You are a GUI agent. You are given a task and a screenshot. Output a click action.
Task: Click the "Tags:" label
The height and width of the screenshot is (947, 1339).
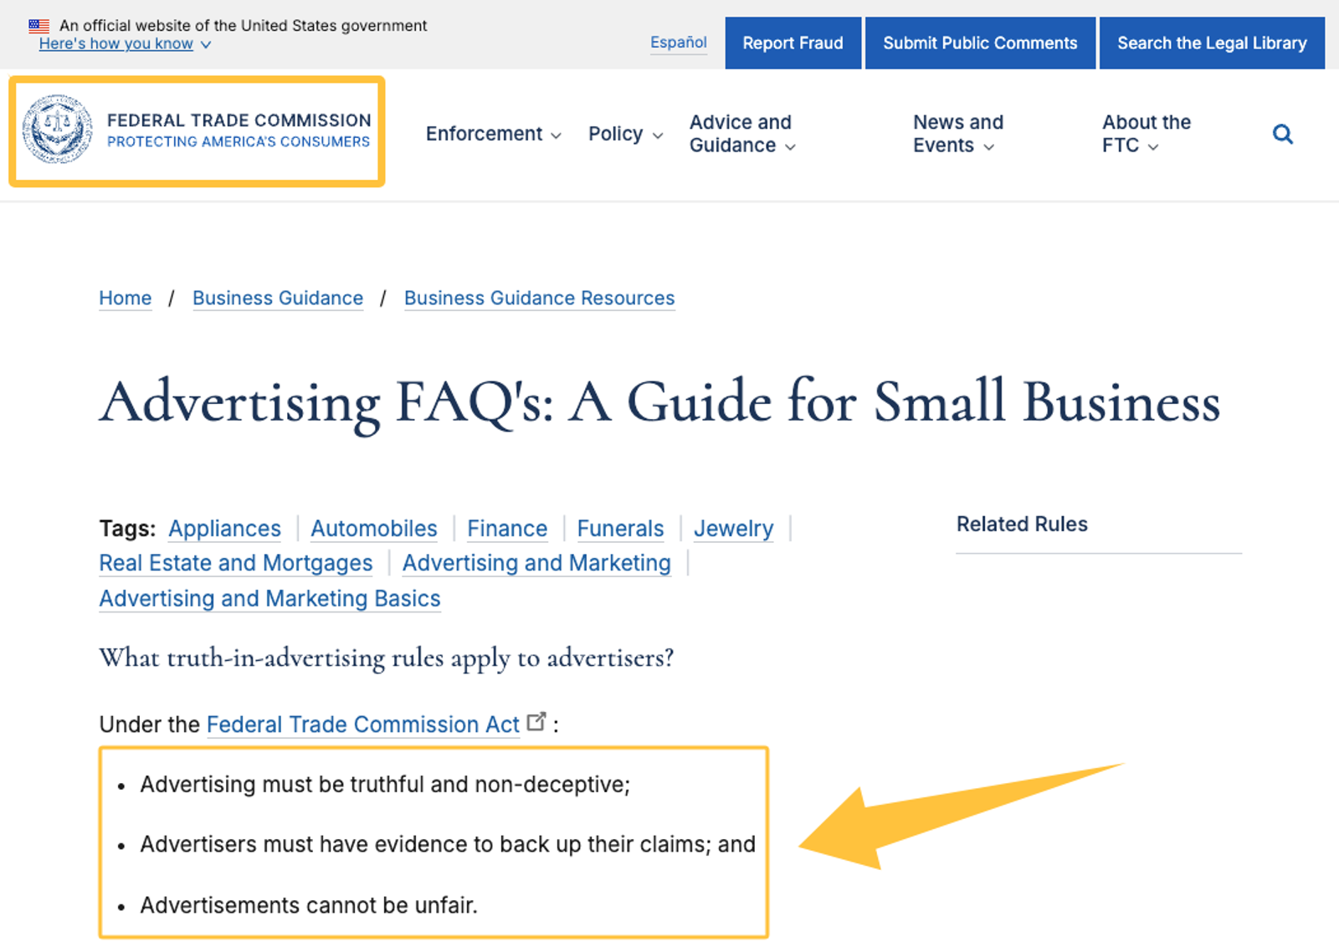click(x=127, y=529)
